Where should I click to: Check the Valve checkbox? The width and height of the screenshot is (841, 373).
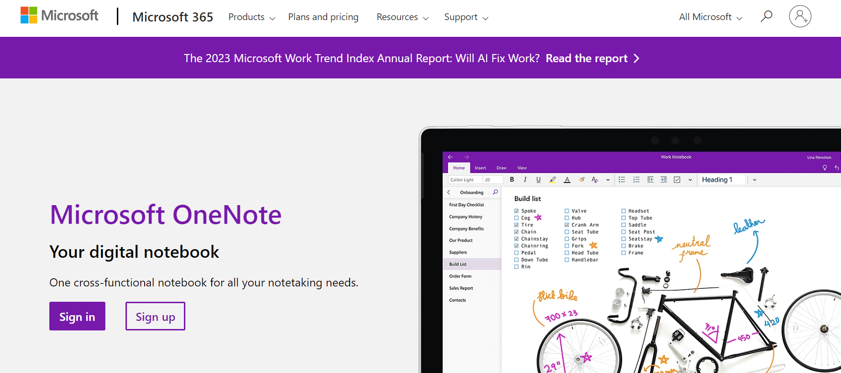click(567, 211)
